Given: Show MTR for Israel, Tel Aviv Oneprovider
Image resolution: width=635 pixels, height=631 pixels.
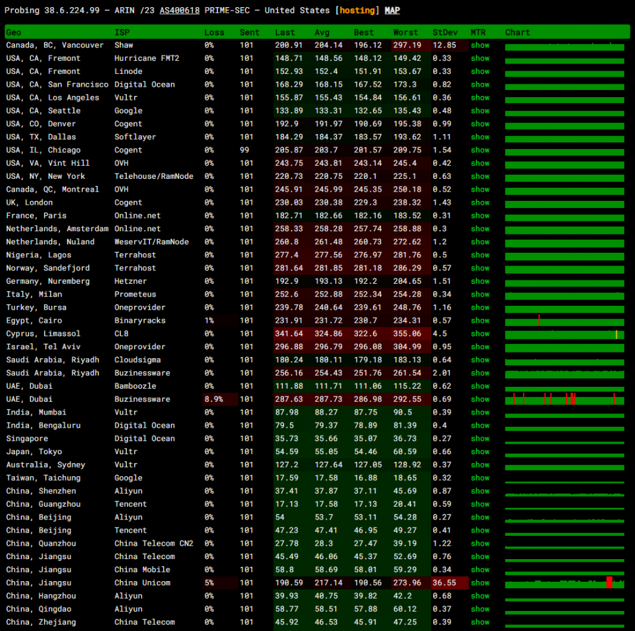Looking at the screenshot, I should [x=480, y=347].
